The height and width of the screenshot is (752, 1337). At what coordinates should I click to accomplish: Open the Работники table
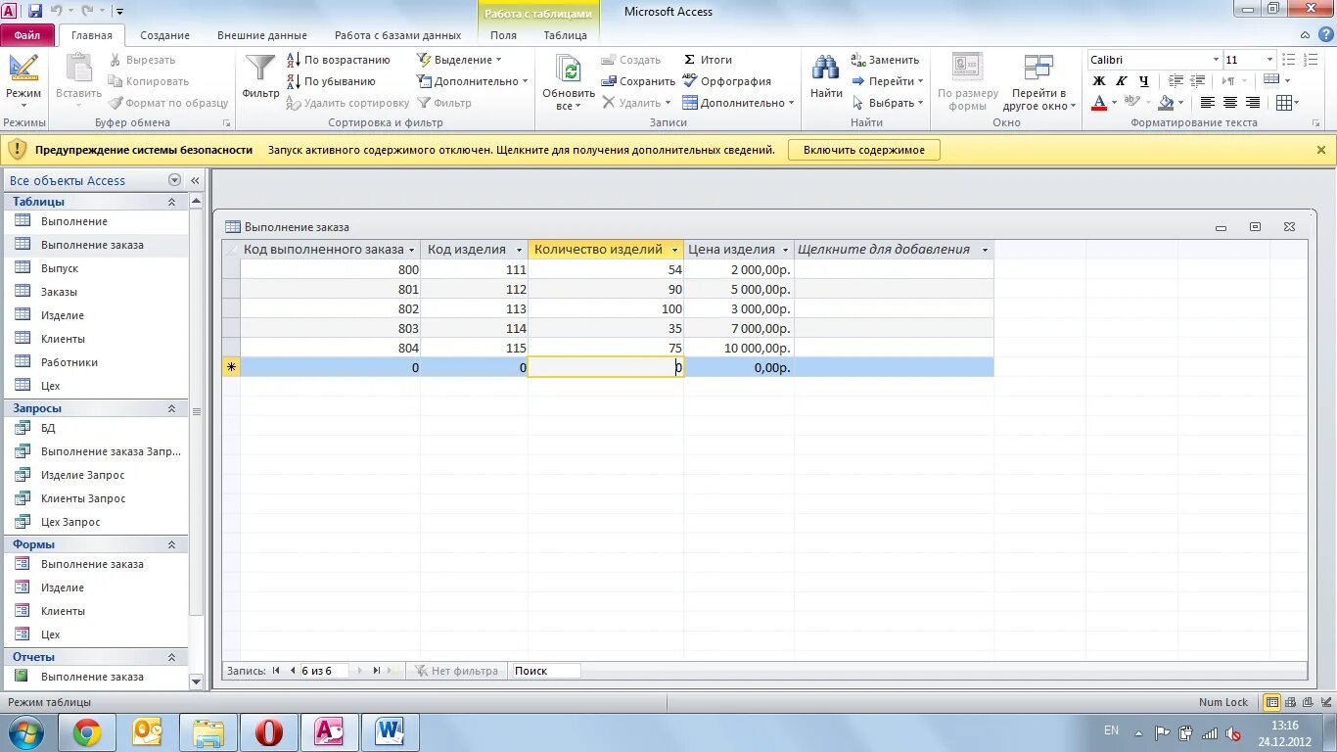[x=69, y=362]
